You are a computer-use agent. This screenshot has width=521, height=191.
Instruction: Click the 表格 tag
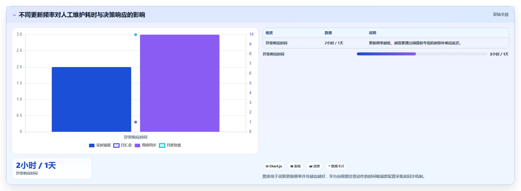point(295,166)
